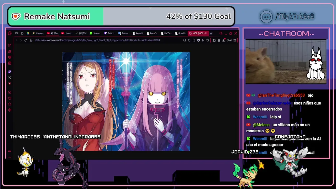Open the player icon in sidebar

(10, 92)
